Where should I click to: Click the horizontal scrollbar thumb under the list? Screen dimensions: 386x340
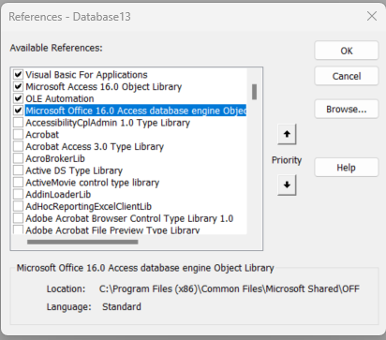point(82,242)
